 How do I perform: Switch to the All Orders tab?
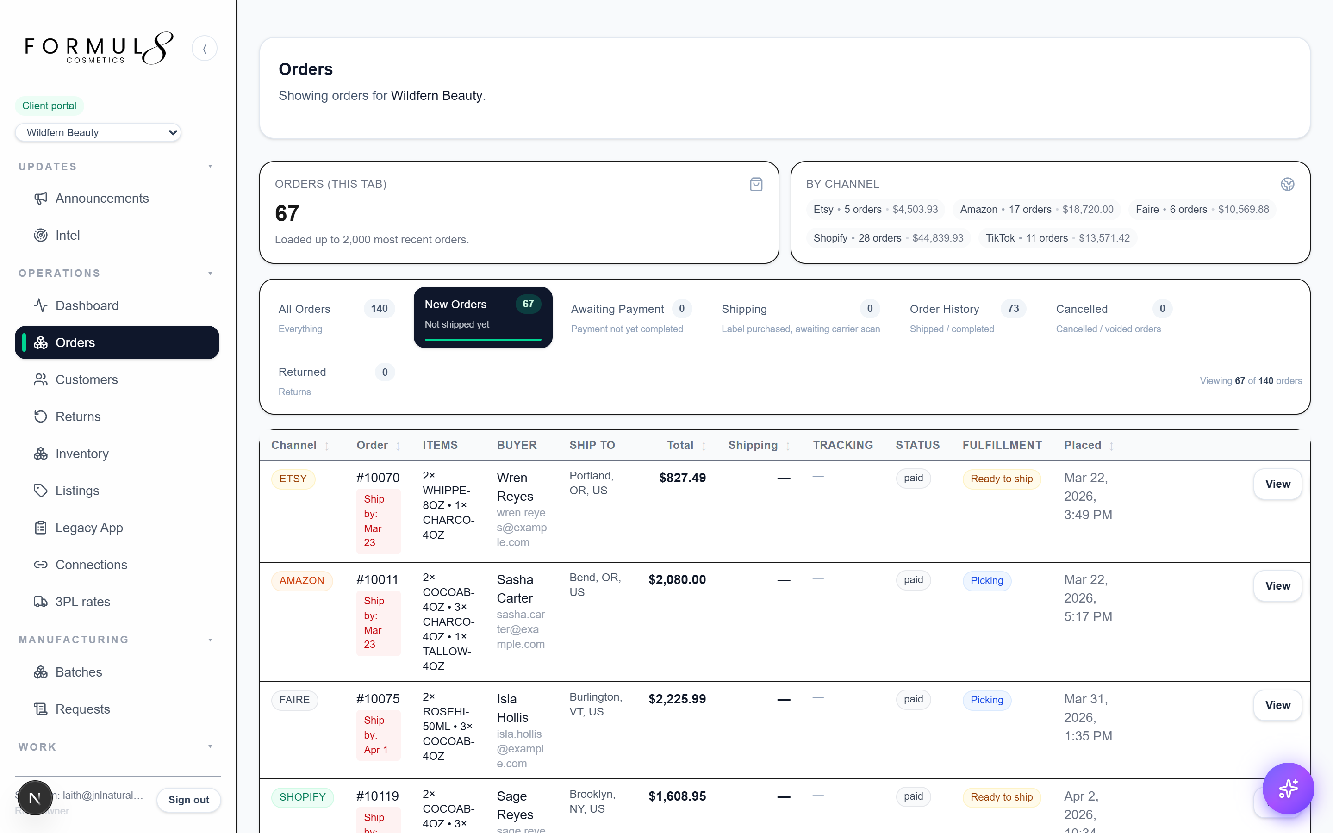click(336, 318)
